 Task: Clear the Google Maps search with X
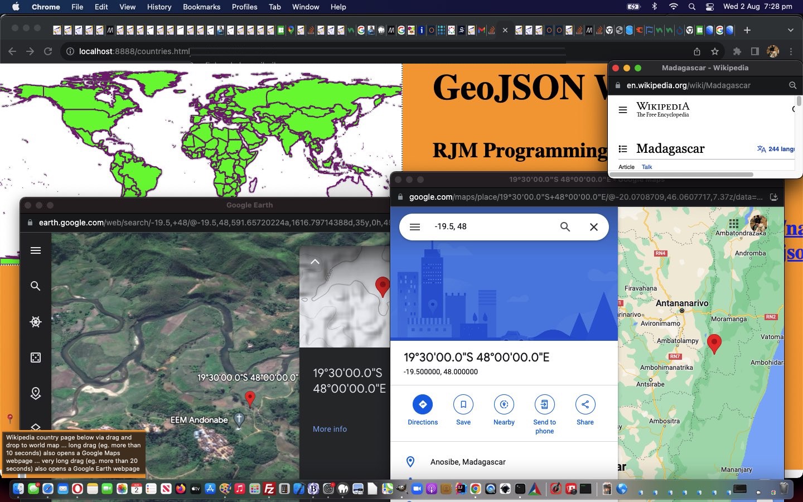click(x=594, y=227)
